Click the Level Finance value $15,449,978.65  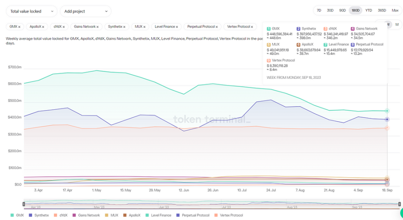335,50
